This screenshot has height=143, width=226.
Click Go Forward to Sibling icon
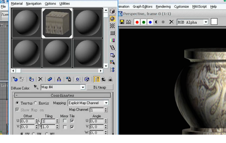pos(110,79)
